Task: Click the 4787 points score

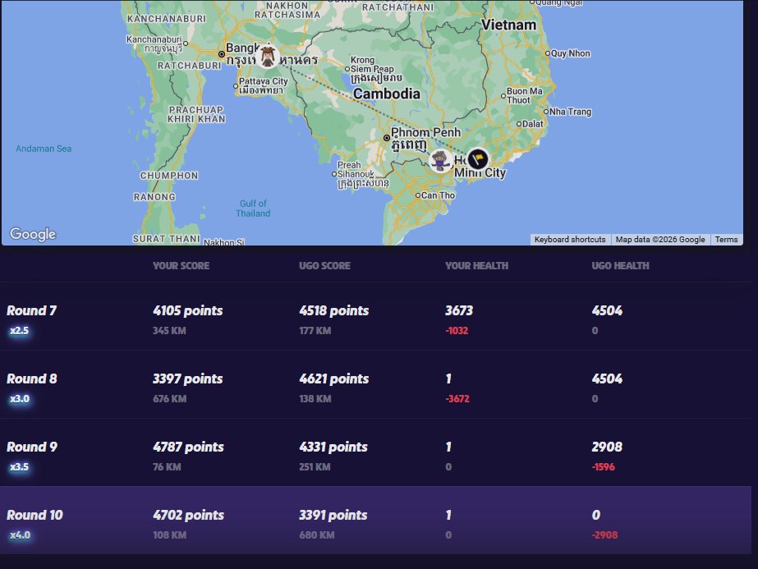Action: 189,447
